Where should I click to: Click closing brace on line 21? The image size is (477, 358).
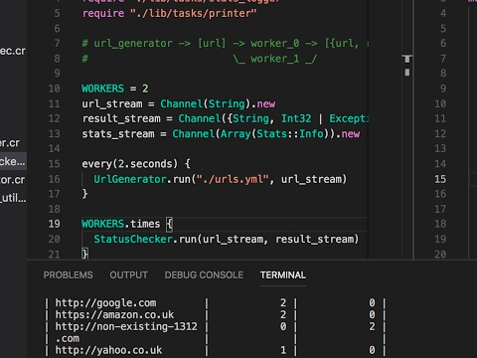click(x=84, y=254)
